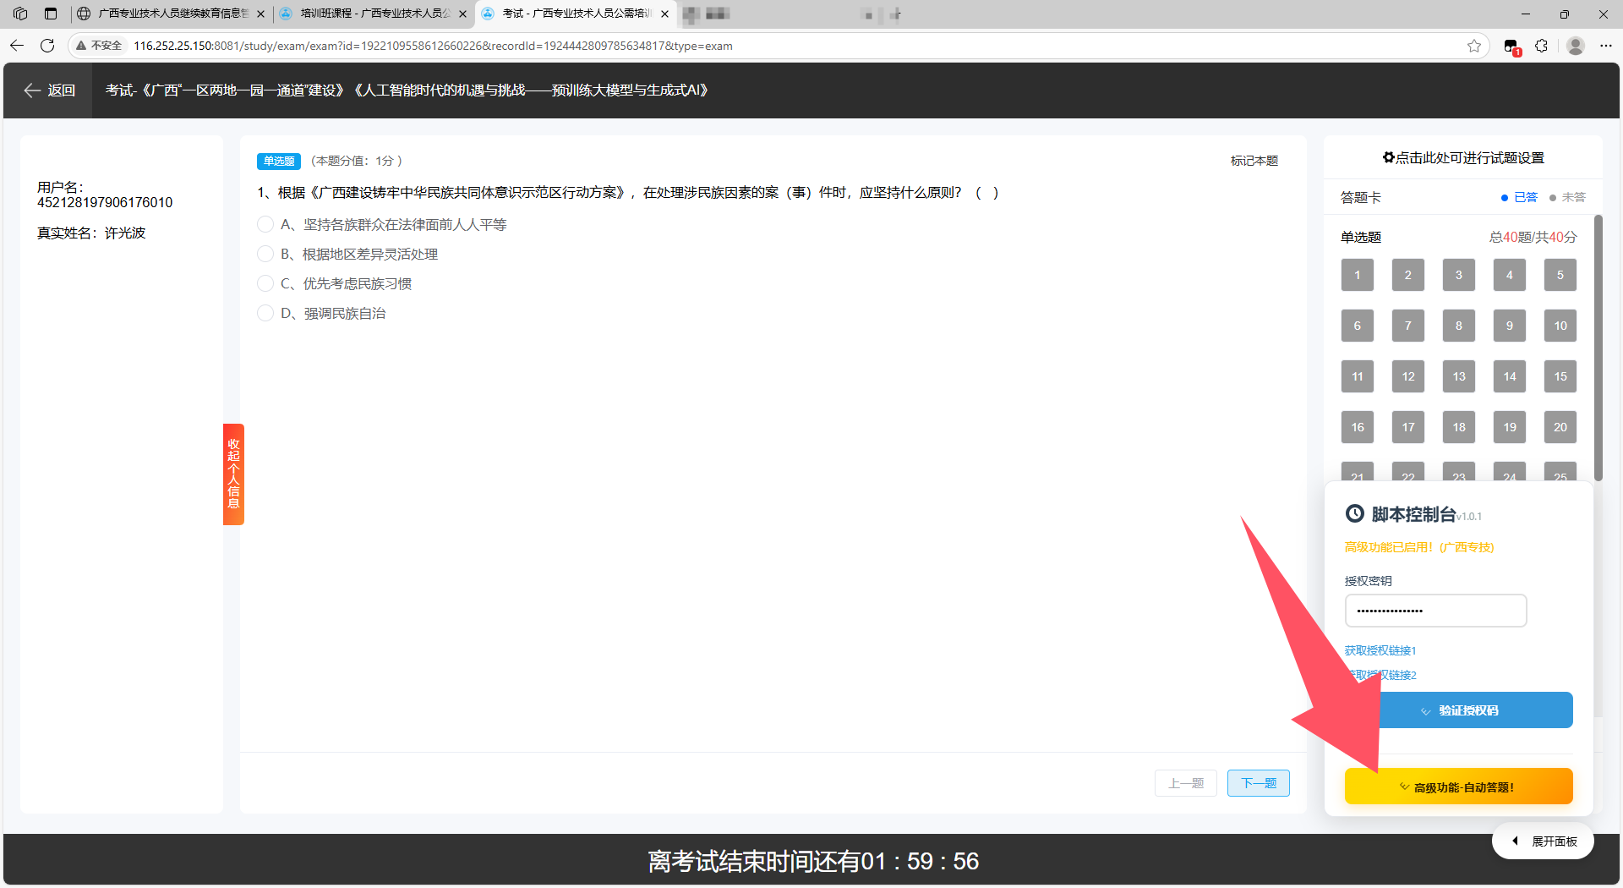Open browser extensions puzzle icon
Image resolution: width=1623 pixels, height=888 pixels.
point(1542,46)
